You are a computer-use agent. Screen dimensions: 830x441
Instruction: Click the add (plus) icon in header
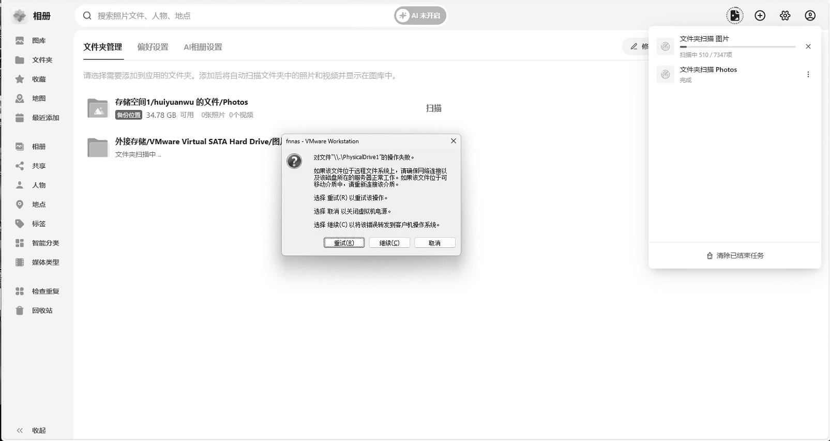coord(760,15)
